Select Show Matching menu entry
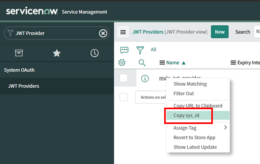 point(190,84)
